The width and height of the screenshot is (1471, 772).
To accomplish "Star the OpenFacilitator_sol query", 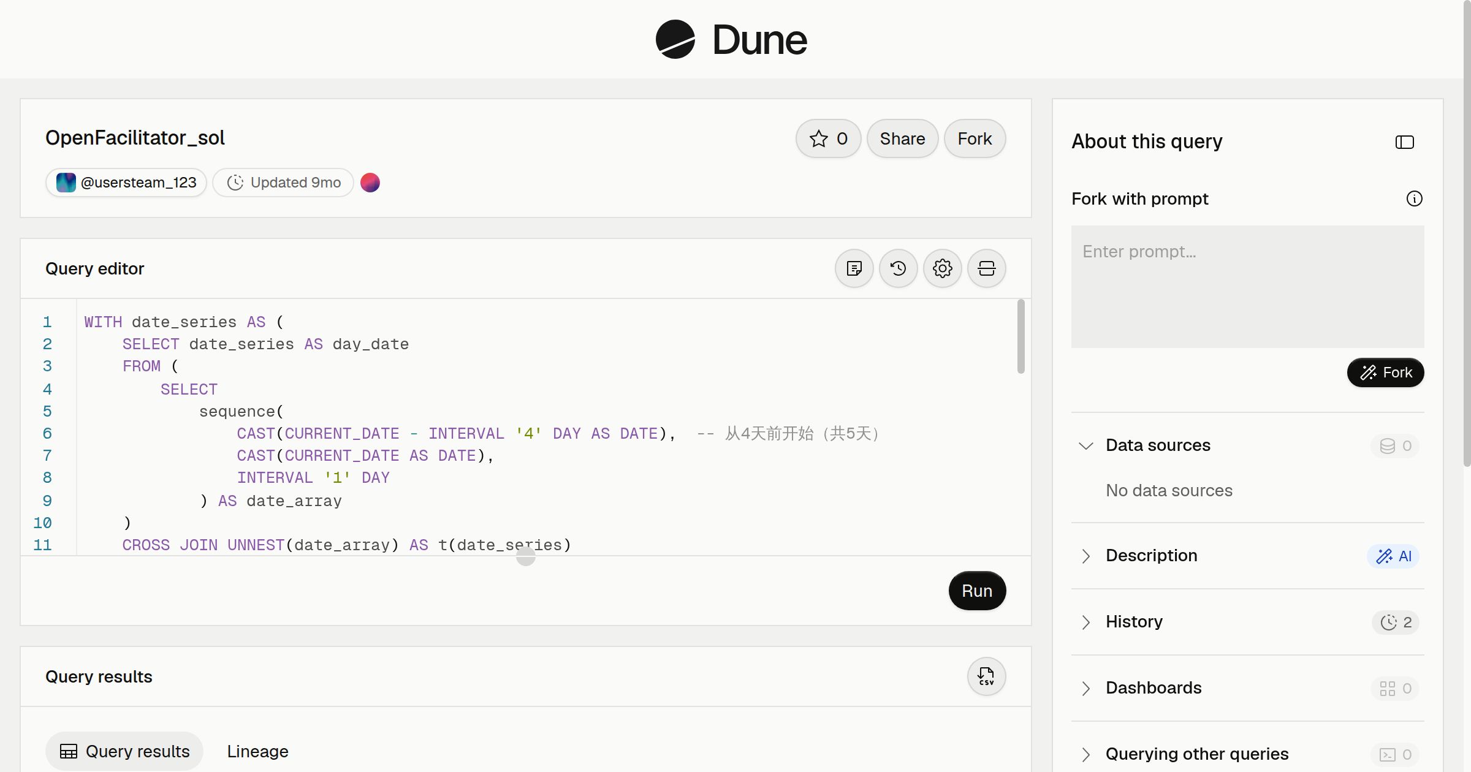I will pos(828,138).
